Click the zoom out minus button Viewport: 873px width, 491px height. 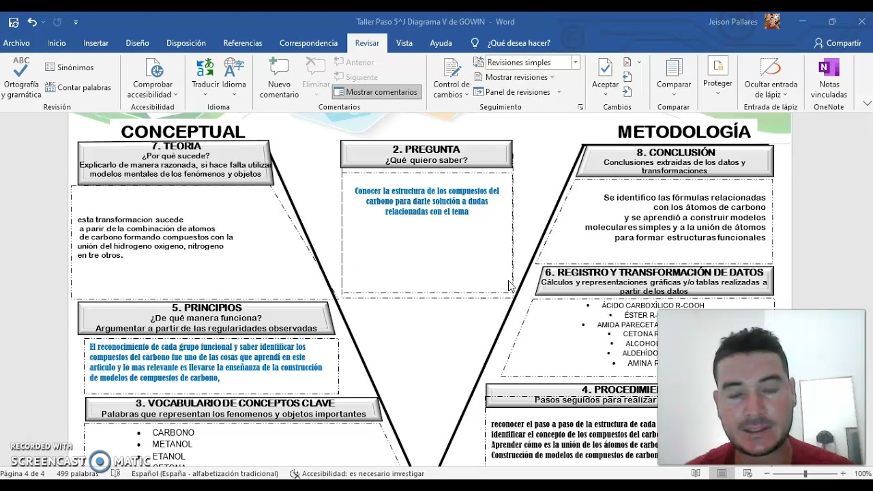click(767, 473)
